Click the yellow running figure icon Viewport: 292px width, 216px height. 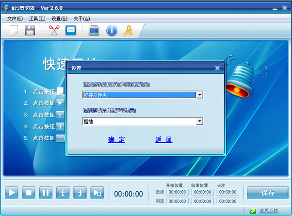click(x=128, y=31)
